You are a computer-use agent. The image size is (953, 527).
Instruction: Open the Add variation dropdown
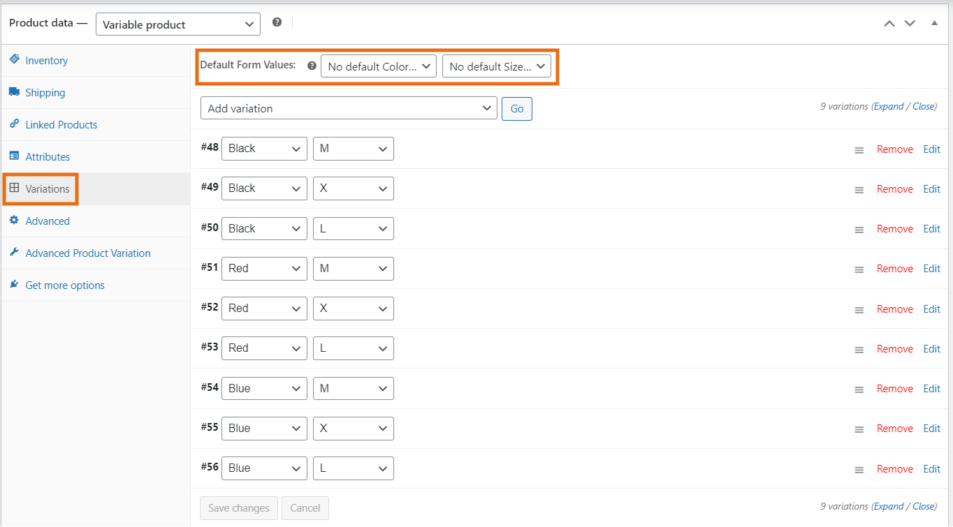(x=348, y=108)
